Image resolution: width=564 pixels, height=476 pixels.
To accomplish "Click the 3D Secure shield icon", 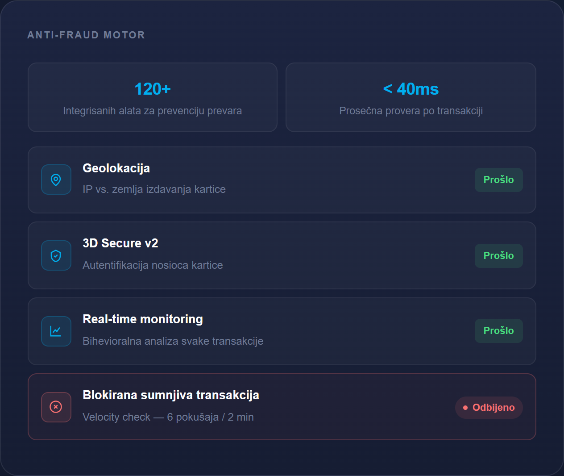I will [x=56, y=255].
